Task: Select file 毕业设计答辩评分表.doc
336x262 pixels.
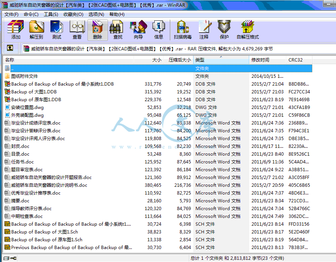Action: 36,130
